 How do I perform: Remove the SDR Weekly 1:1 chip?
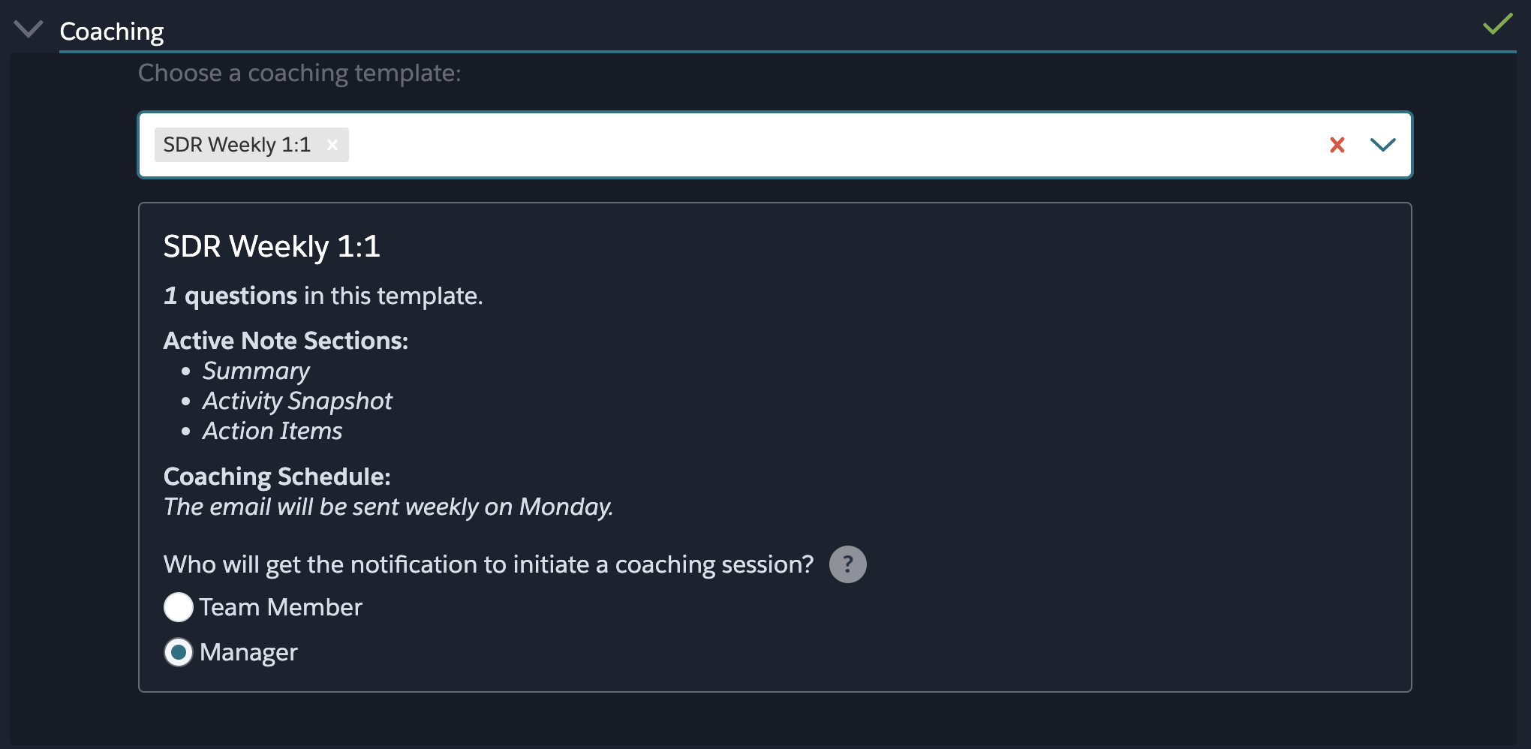pyautogui.click(x=332, y=145)
